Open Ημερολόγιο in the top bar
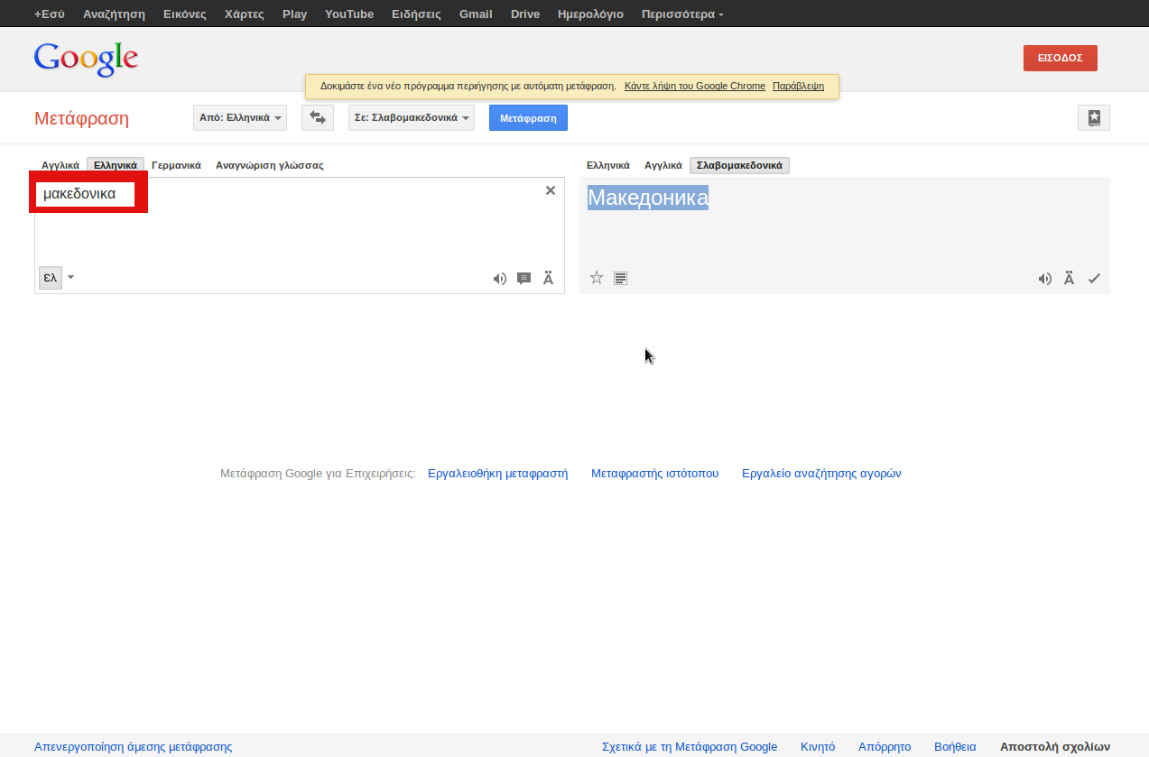Screen dimensions: 1149x757 coord(590,14)
